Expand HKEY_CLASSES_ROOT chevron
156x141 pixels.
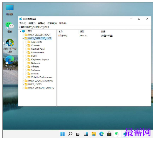pyautogui.click(x=23, y=35)
